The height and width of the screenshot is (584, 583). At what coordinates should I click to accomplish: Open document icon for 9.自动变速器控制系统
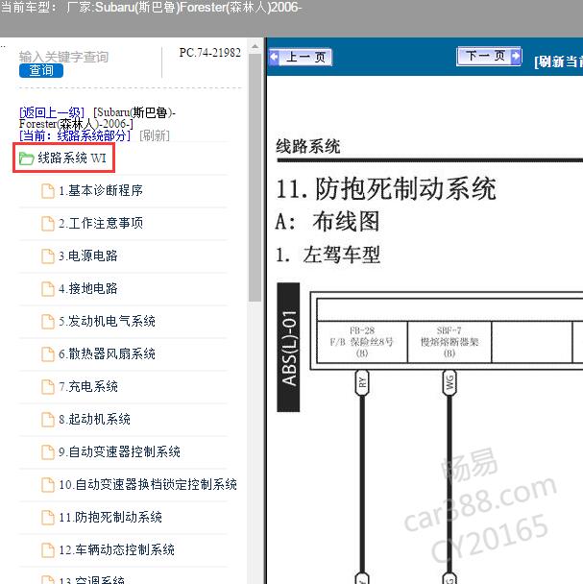click(x=48, y=453)
